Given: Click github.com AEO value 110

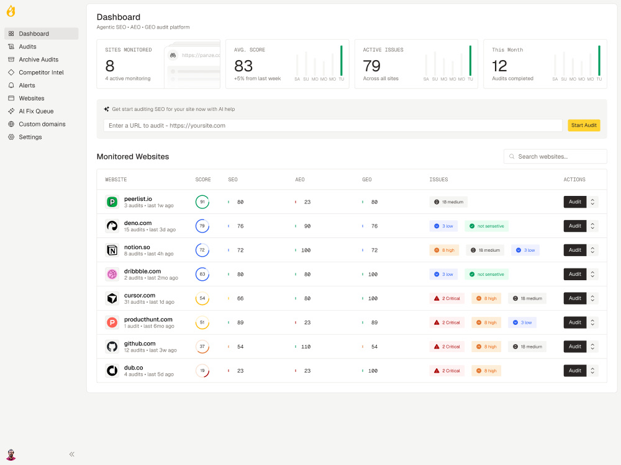Looking at the screenshot, I should [x=306, y=347].
